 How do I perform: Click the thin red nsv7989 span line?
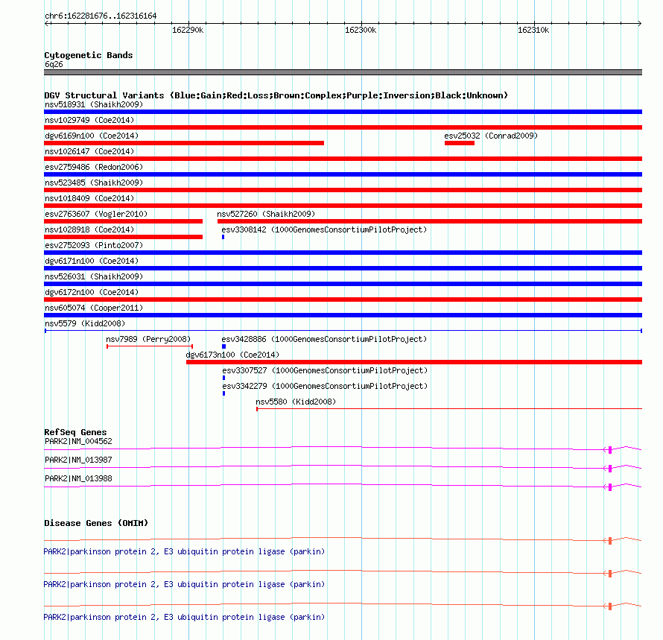150,346
